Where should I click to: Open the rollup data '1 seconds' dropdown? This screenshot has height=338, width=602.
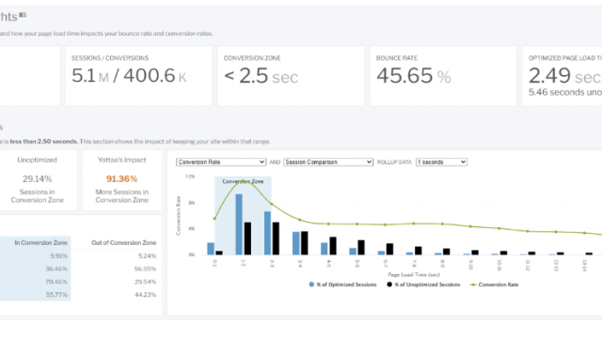point(441,162)
